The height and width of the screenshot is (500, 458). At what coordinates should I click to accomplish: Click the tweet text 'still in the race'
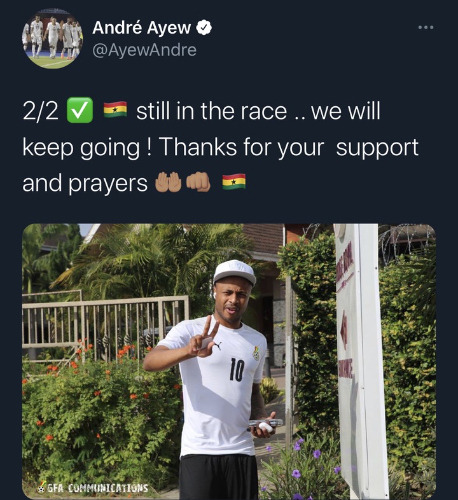pos(211,111)
